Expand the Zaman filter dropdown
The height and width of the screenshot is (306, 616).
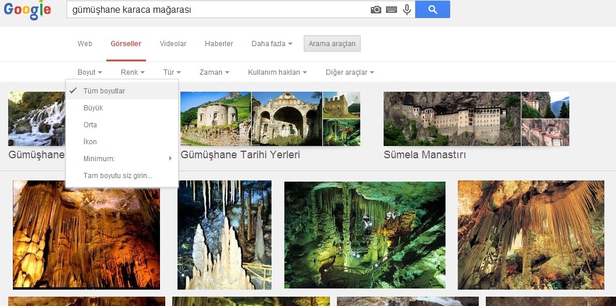(214, 72)
